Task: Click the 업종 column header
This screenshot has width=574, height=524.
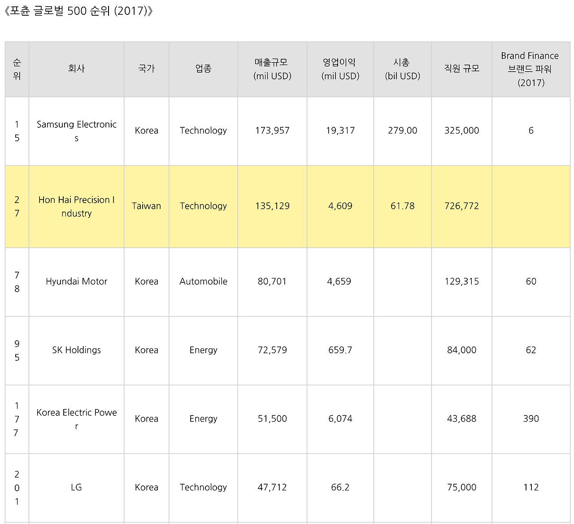Action: click(203, 69)
